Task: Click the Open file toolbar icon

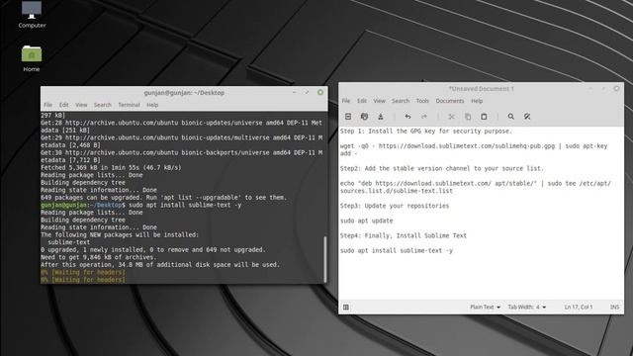Action: (x=364, y=117)
